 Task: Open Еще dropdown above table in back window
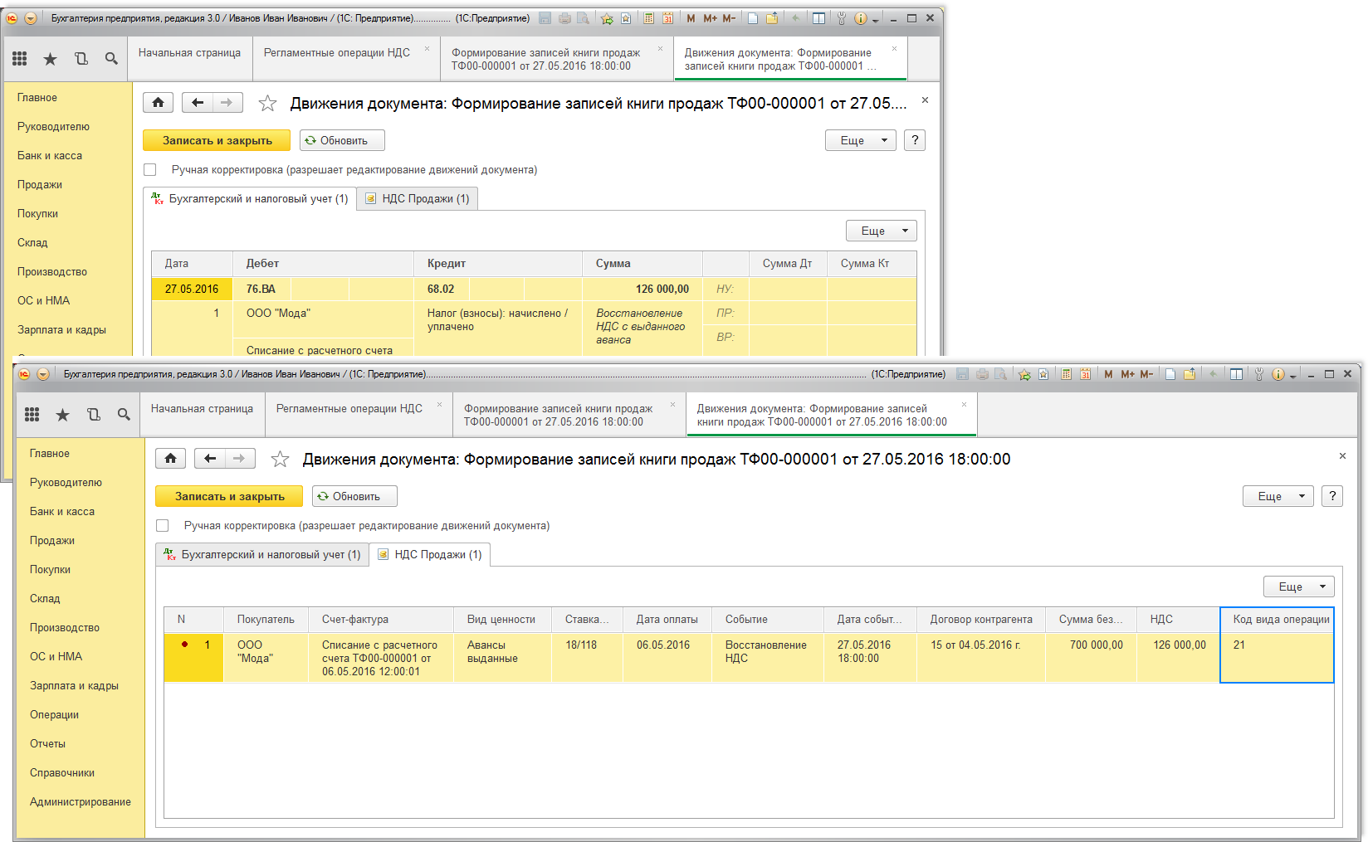click(x=882, y=231)
